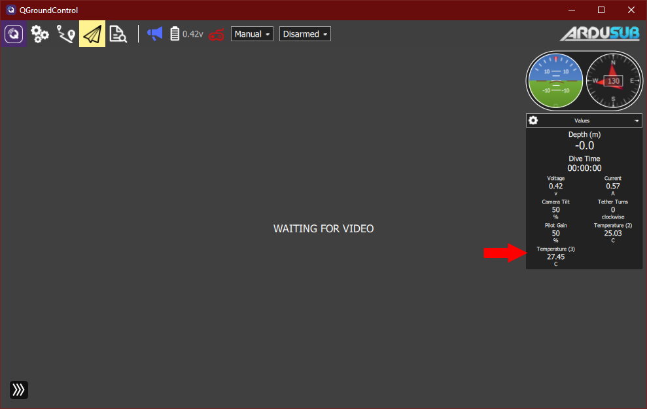Click the triple-chevron icon at bottom left
The height and width of the screenshot is (409, 647).
pos(19,390)
